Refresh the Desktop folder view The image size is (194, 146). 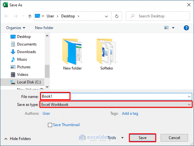(117, 16)
